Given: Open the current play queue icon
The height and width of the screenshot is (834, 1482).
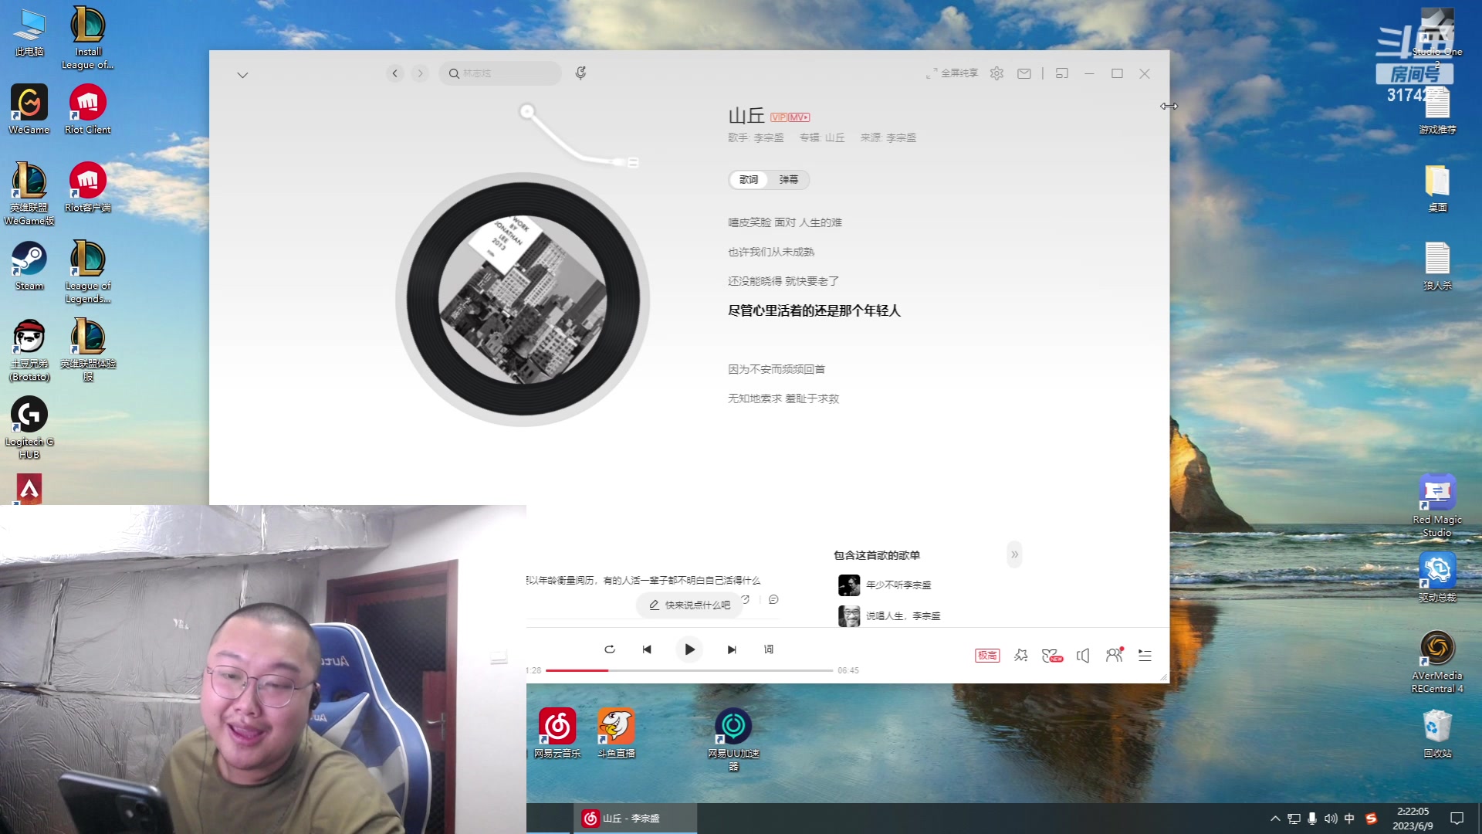Looking at the screenshot, I should click(x=1145, y=655).
